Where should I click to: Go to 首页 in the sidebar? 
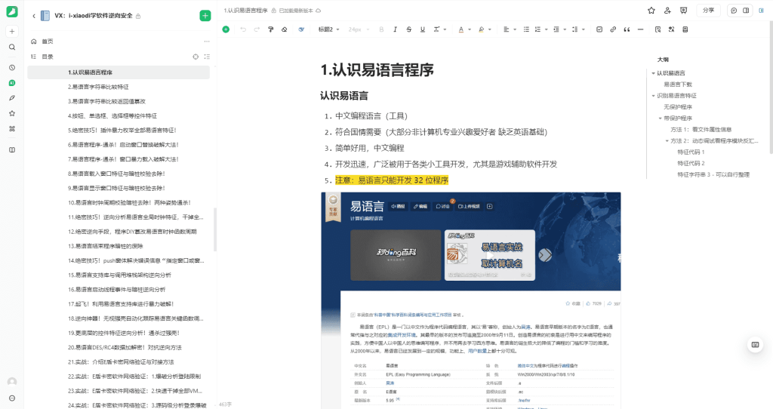[x=48, y=42]
